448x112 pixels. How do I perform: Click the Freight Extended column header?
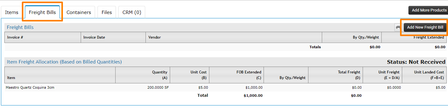coord(414,37)
